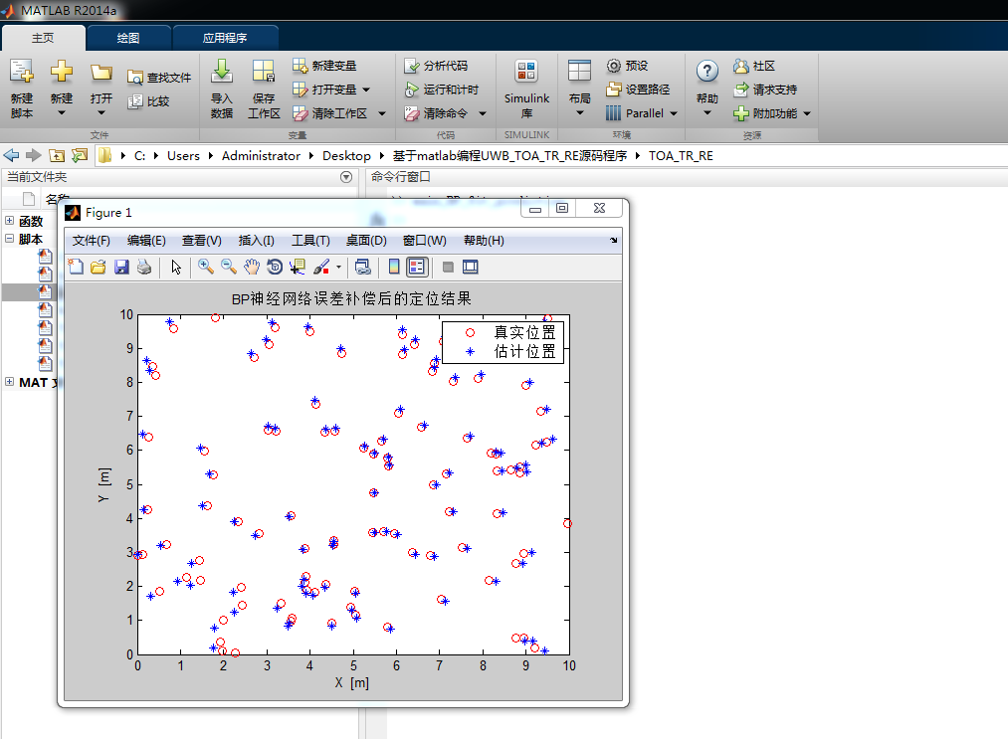
Task: Toggle the zoom out tool
Action: coord(229,267)
